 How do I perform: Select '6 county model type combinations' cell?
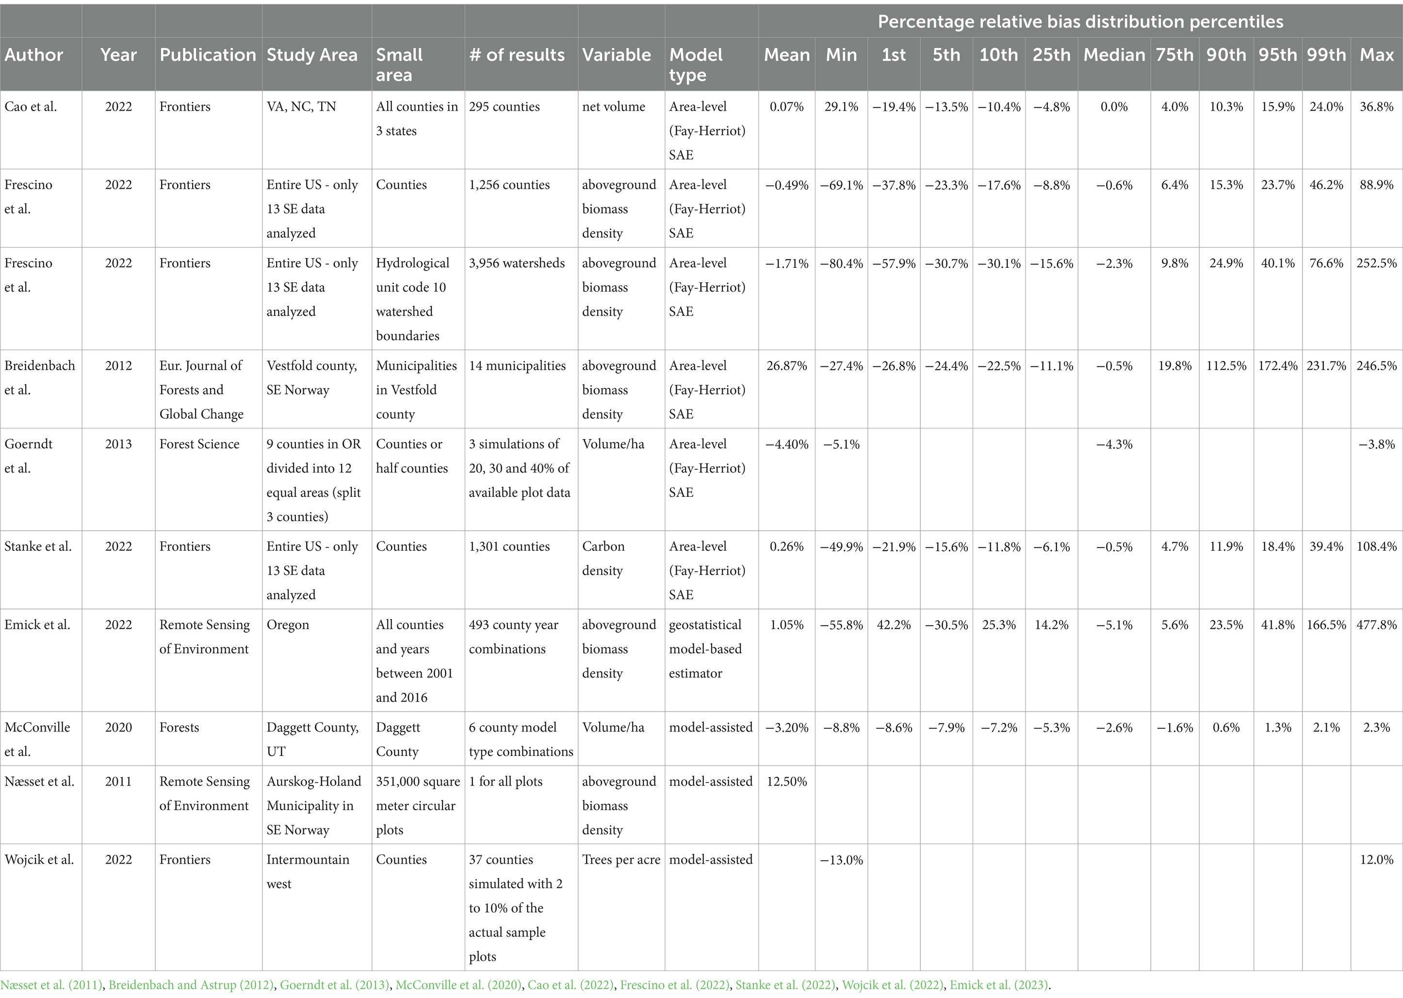(521, 739)
